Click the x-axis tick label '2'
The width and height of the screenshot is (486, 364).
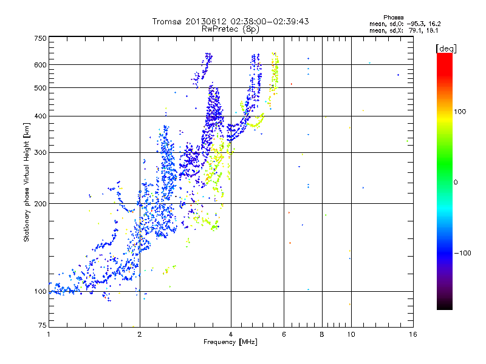140,334
